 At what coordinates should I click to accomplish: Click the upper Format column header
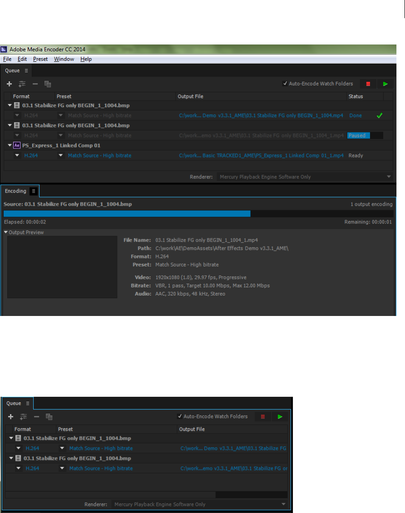pos(21,97)
